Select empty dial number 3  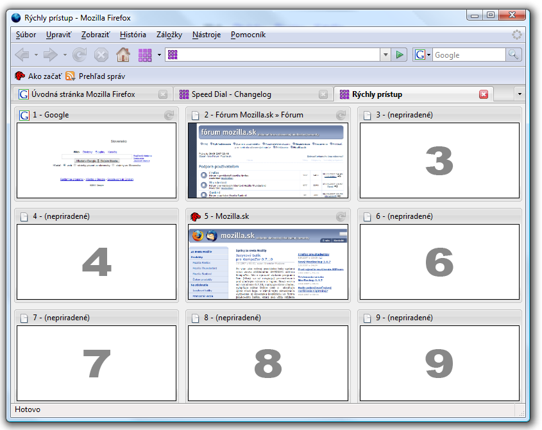439,160
